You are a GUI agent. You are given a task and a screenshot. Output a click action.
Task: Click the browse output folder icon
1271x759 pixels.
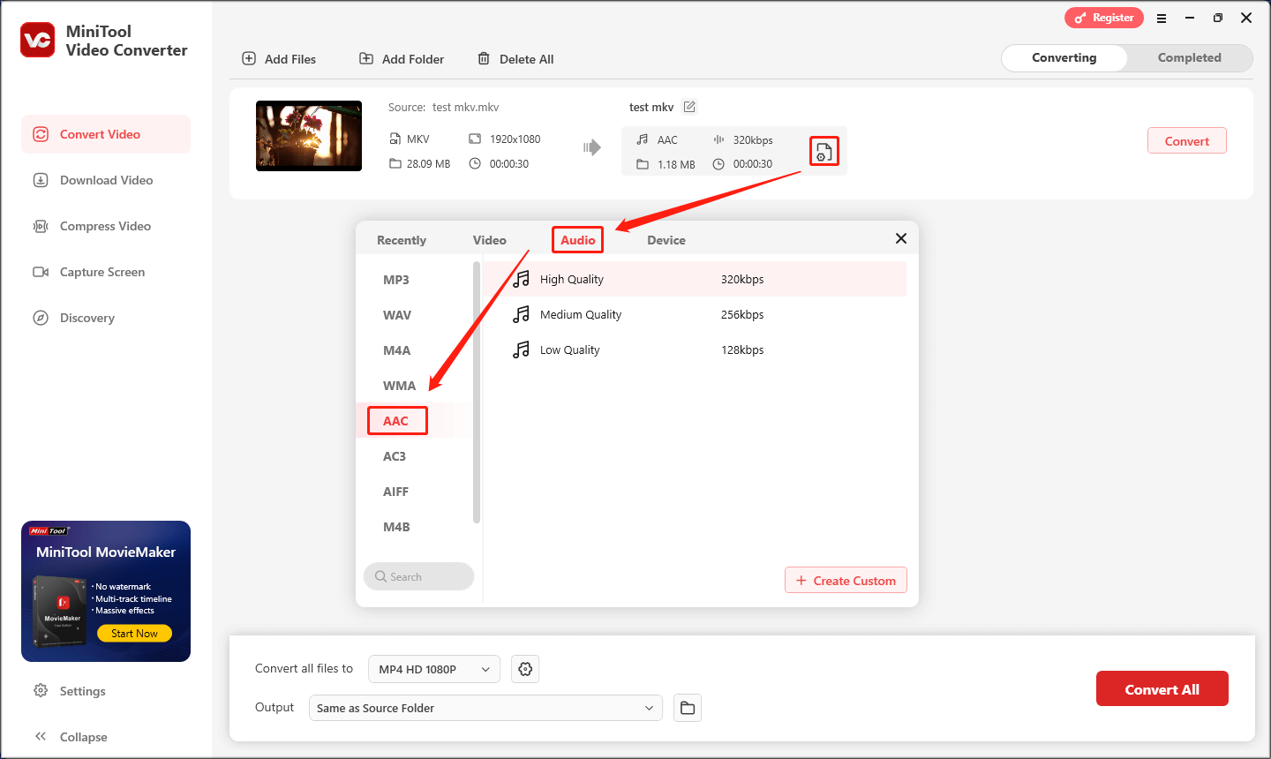tap(688, 708)
